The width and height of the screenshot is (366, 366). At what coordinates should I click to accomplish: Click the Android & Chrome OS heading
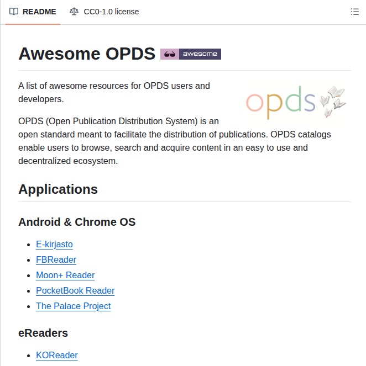pos(77,222)
